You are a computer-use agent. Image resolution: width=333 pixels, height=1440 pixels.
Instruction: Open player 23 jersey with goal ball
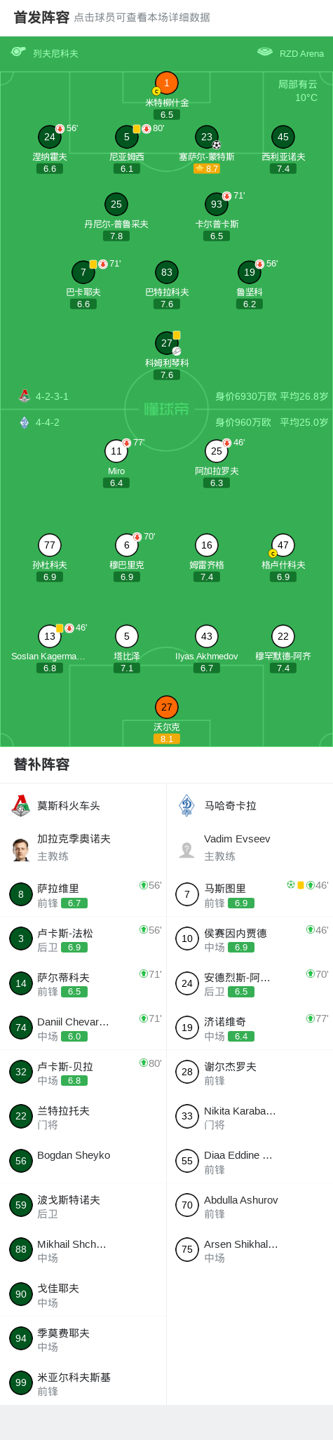point(206,137)
